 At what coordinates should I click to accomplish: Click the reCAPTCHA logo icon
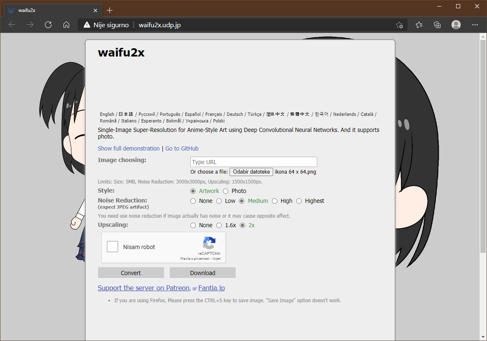tap(209, 243)
